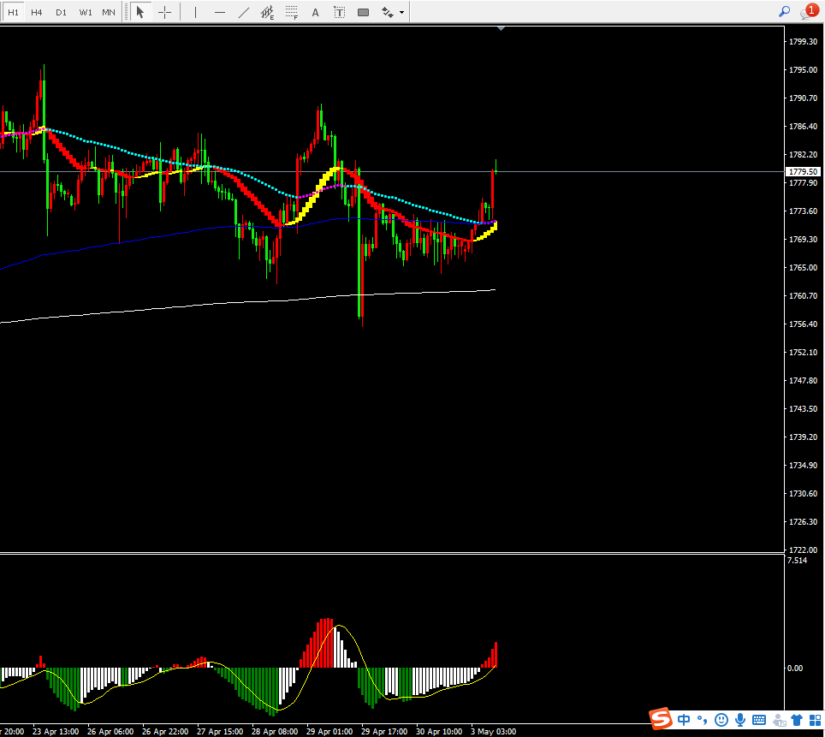Open the search magnifier

[x=784, y=11]
